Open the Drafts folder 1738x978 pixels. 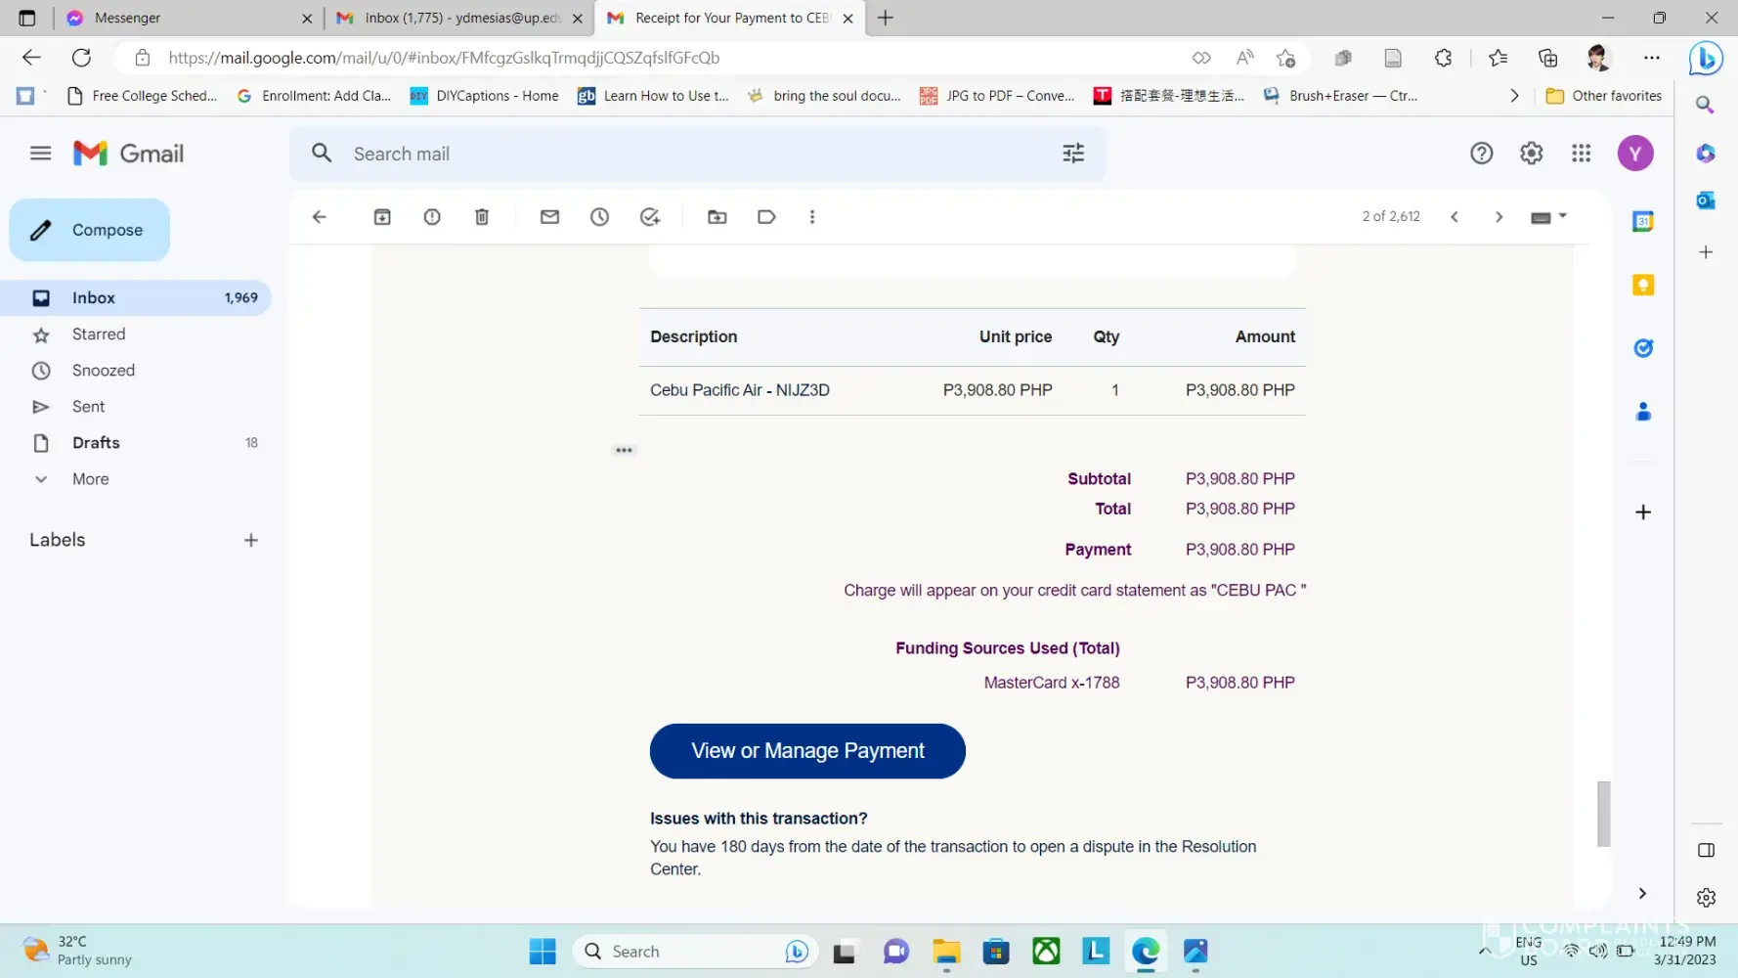[x=136, y=443]
